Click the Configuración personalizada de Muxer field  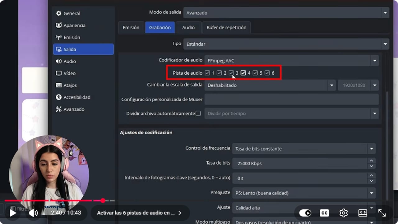tap(291, 100)
